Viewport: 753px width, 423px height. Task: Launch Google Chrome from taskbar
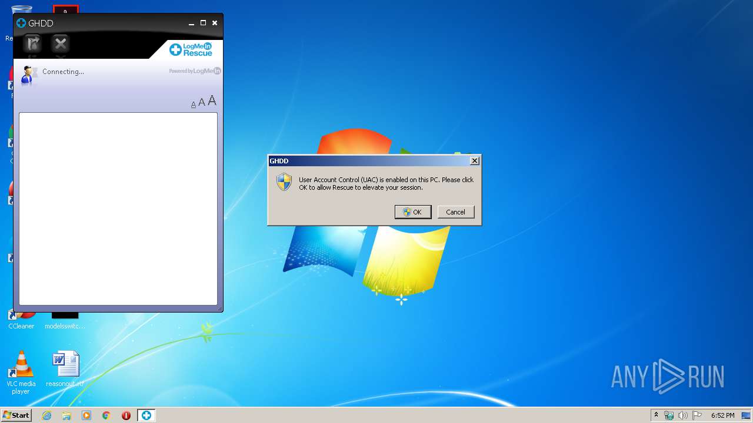pyautogui.click(x=106, y=415)
